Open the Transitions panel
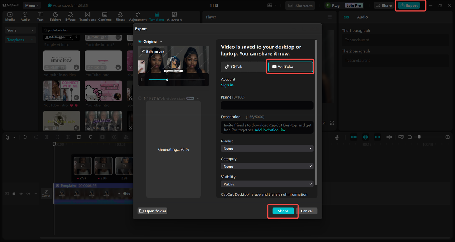This screenshot has width=455, height=242. 87,16
